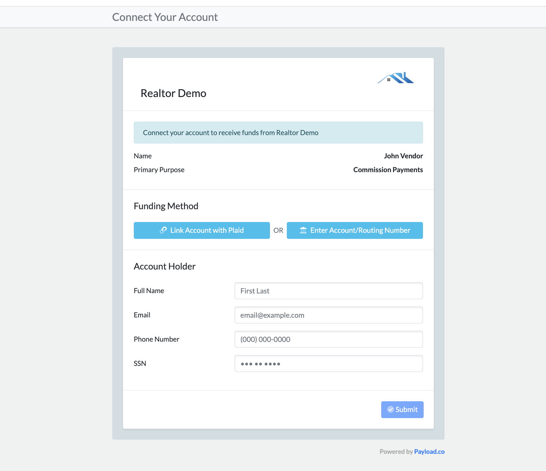Select the Phone Number input
The width and height of the screenshot is (546, 471).
(x=328, y=339)
